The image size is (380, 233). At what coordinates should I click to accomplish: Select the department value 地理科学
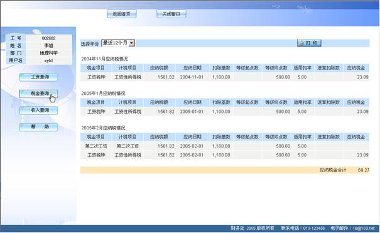pos(49,53)
